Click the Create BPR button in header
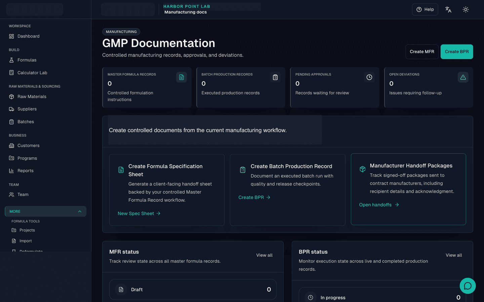This screenshot has width=484, height=302. (457, 52)
